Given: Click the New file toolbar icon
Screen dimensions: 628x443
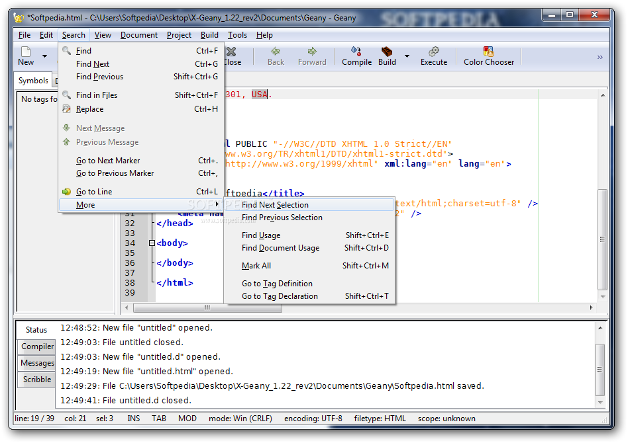Looking at the screenshot, I should (x=26, y=52).
